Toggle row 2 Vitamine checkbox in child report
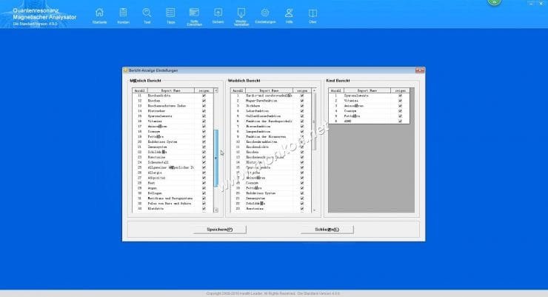 [400, 101]
